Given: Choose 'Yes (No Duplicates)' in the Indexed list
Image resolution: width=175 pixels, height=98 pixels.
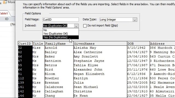Looking at the screenshot, I should (x=61, y=37).
